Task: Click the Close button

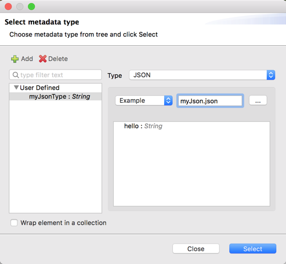Action: pyautogui.click(x=196, y=249)
